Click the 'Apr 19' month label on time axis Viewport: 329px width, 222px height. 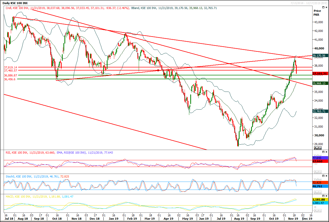pyautogui.click(x=168, y=218)
